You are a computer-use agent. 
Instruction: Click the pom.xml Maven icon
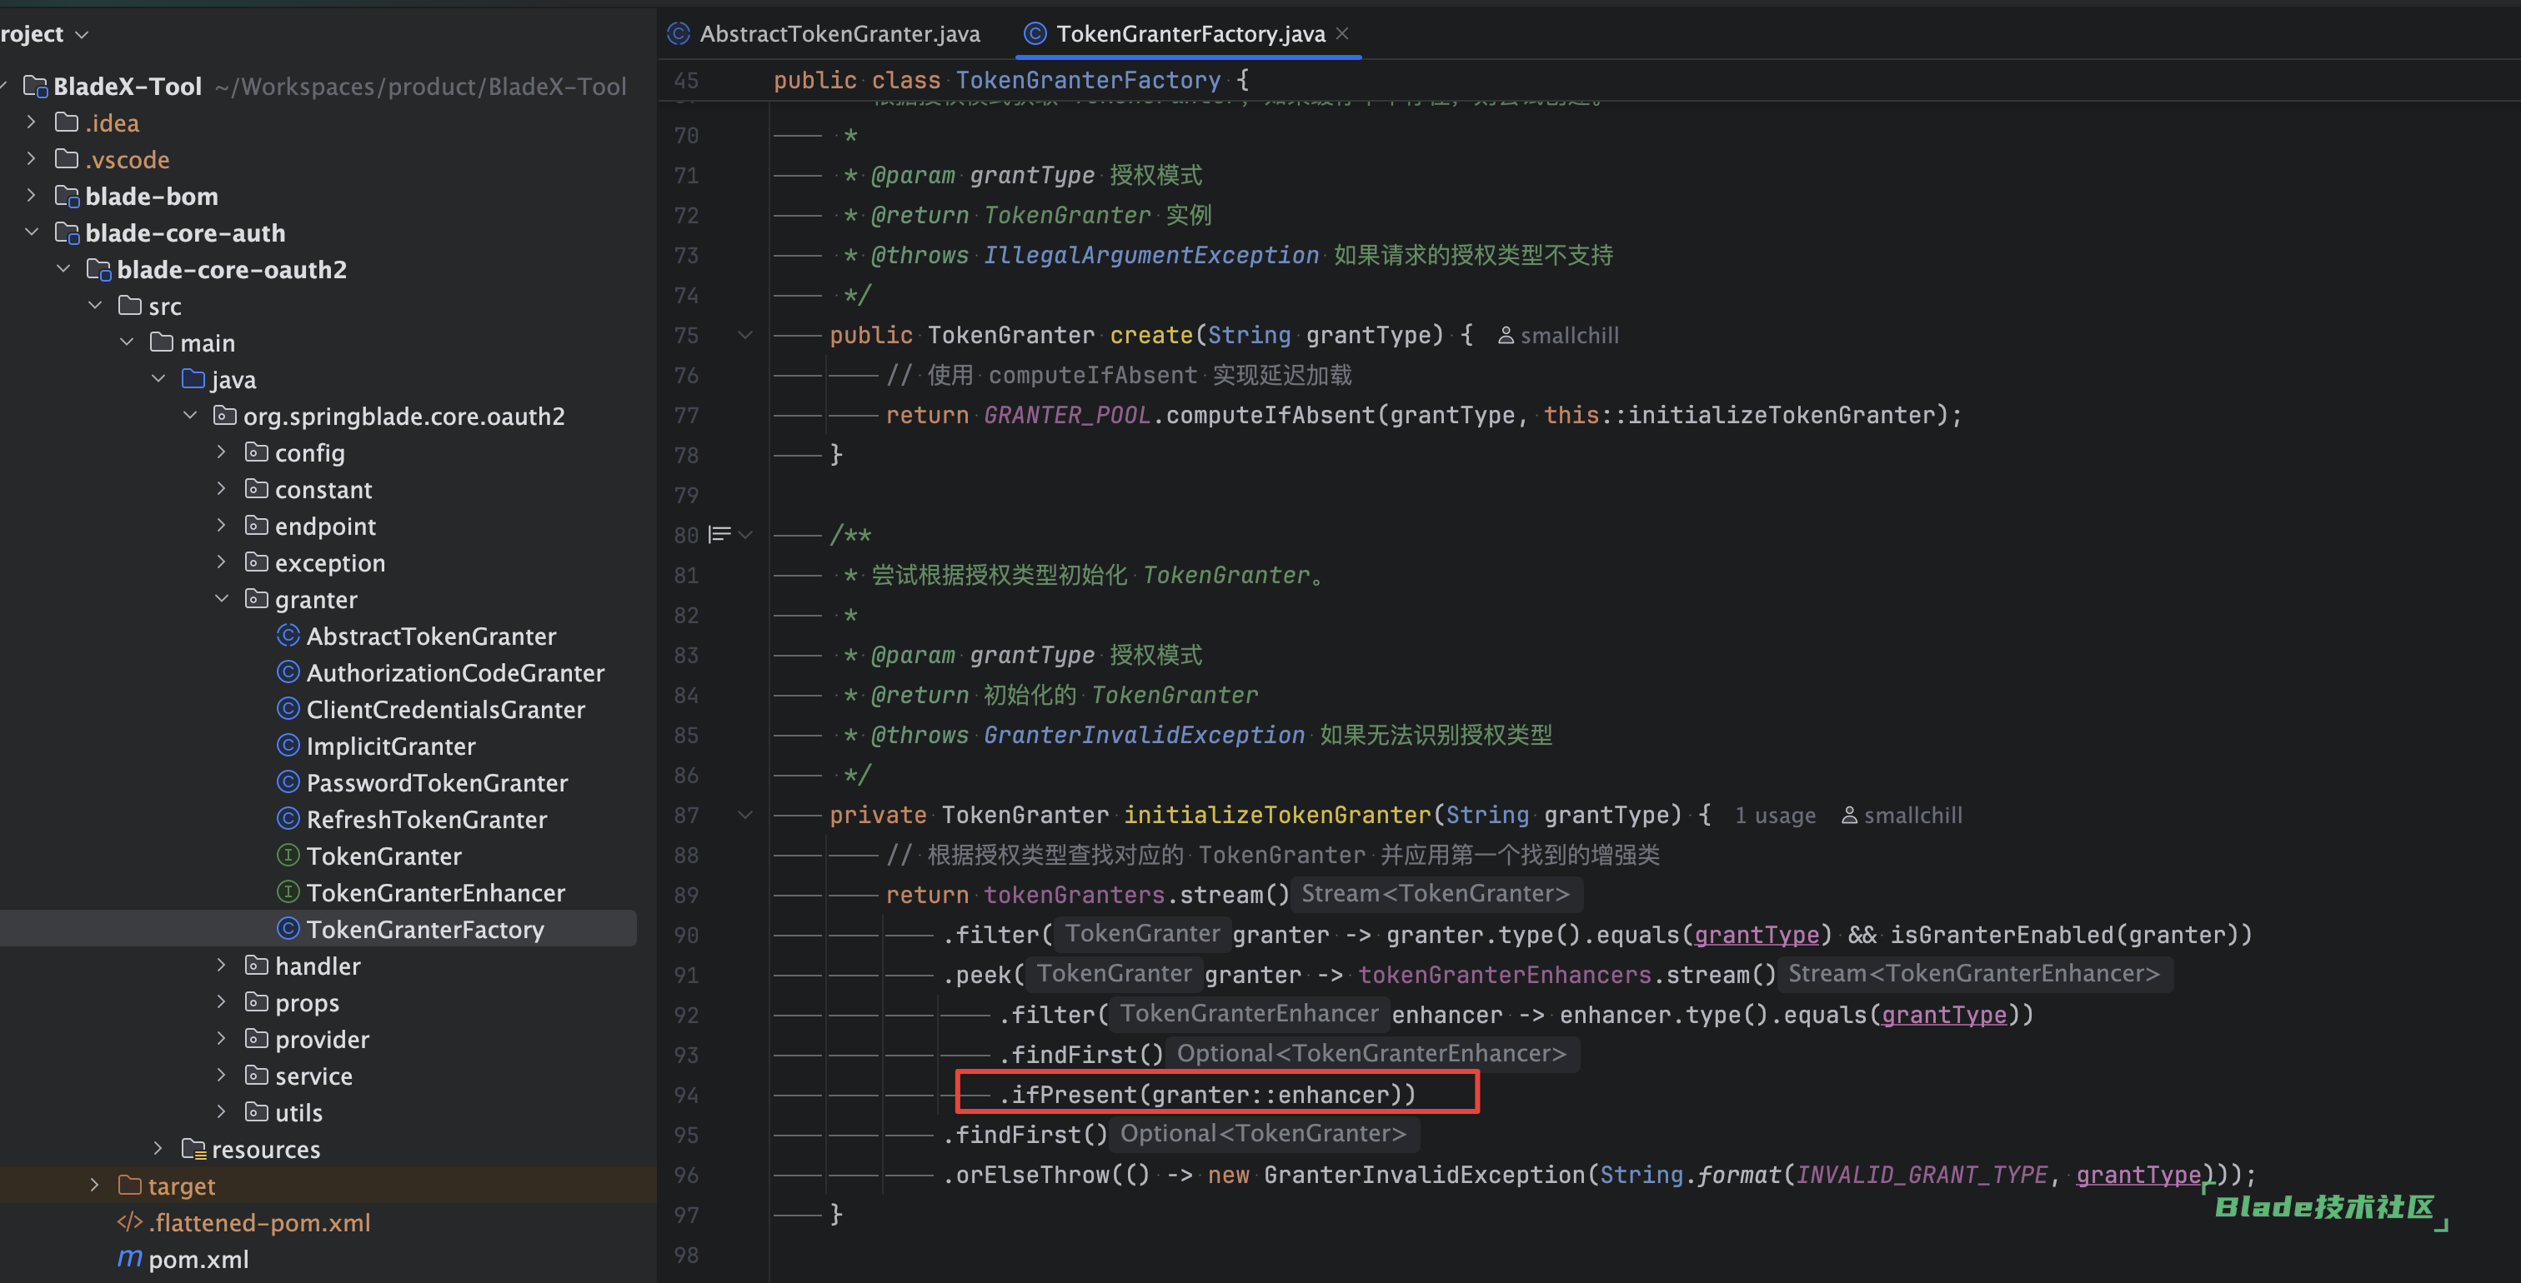(x=129, y=1259)
